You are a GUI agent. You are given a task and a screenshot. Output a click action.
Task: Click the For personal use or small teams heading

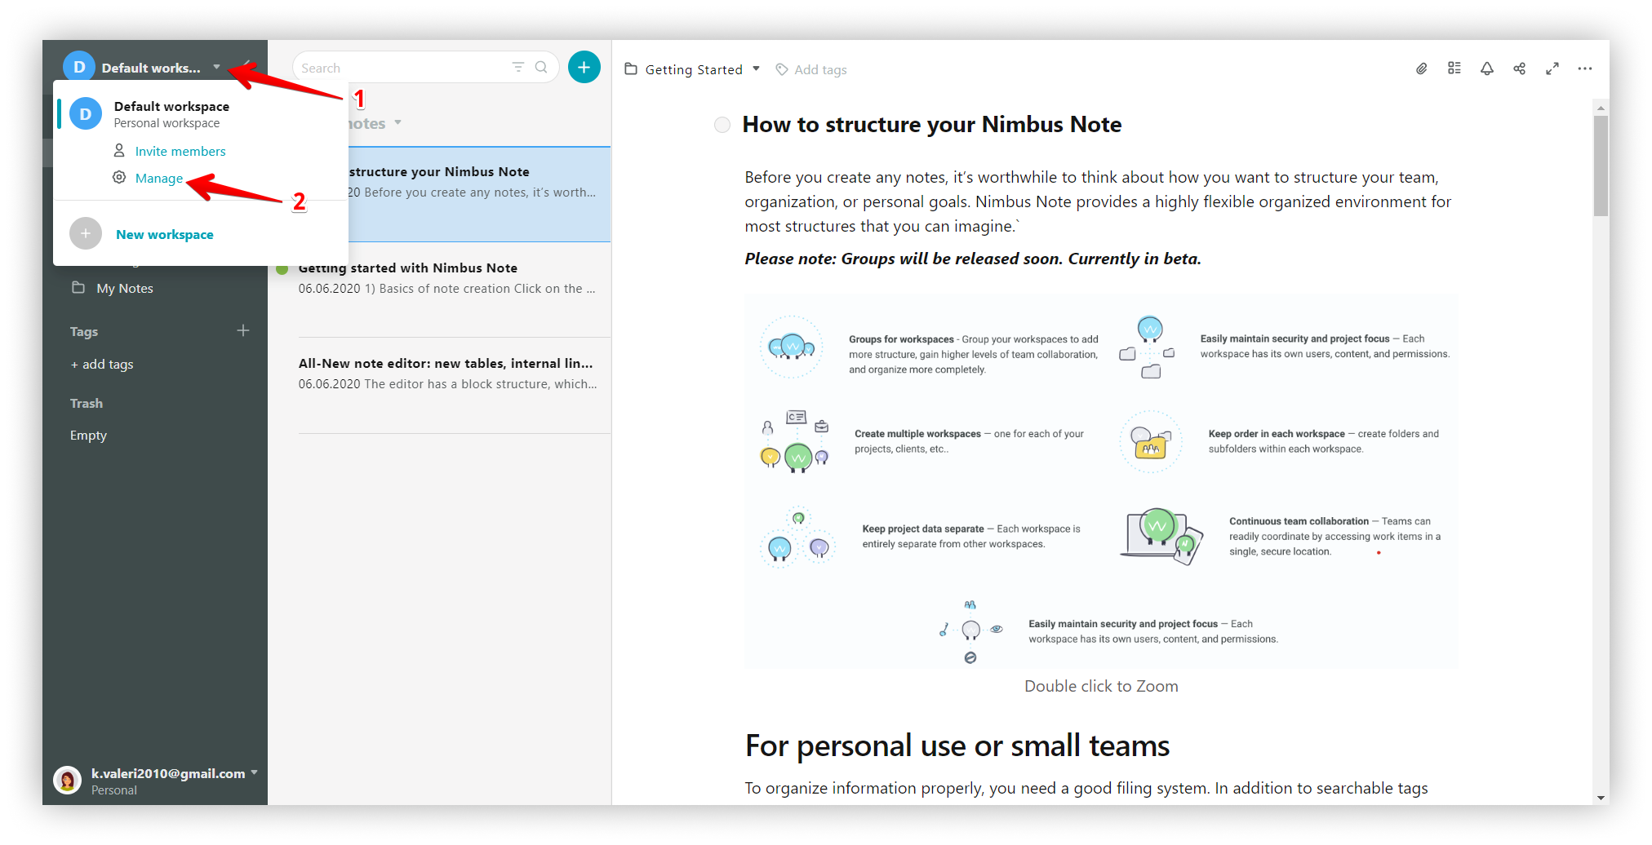(957, 745)
